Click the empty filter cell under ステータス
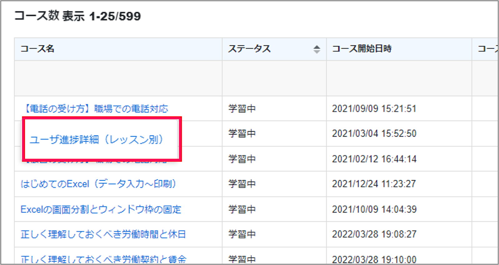The width and height of the screenshot is (499, 265). (274, 78)
